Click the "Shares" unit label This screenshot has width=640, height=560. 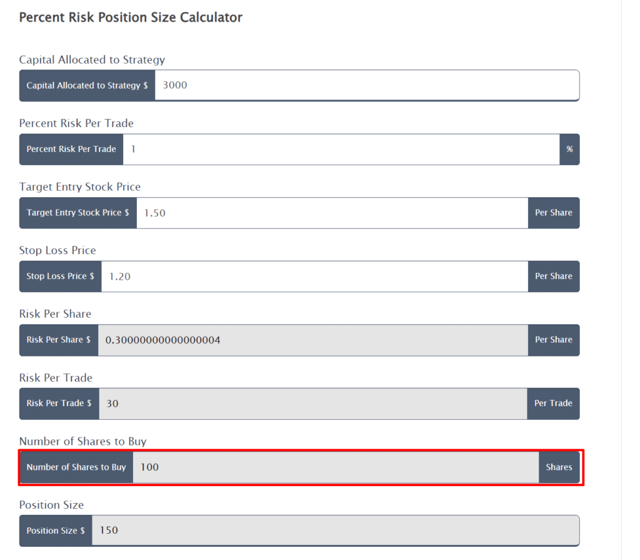[559, 467]
